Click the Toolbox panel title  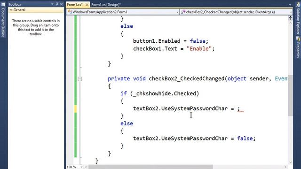15,4
